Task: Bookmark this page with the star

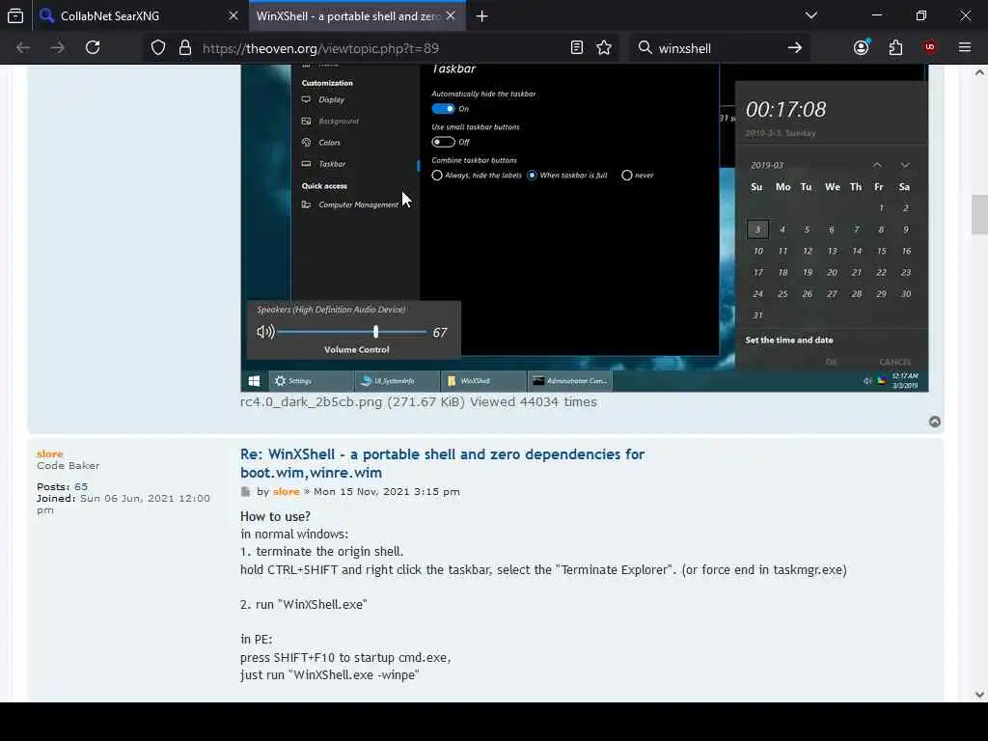Action: pos(604,47)
